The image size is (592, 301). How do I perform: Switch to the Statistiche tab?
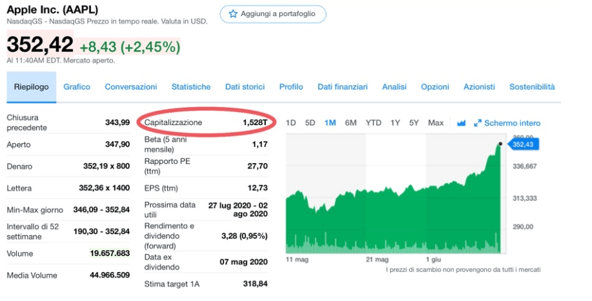click(191, 87)
